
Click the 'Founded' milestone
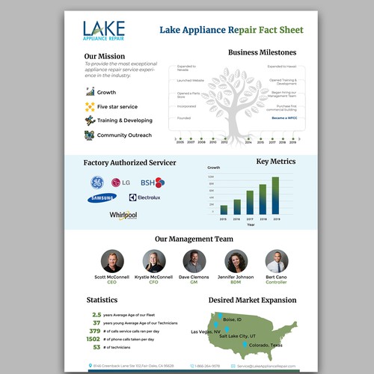click(x=184, y=118)
